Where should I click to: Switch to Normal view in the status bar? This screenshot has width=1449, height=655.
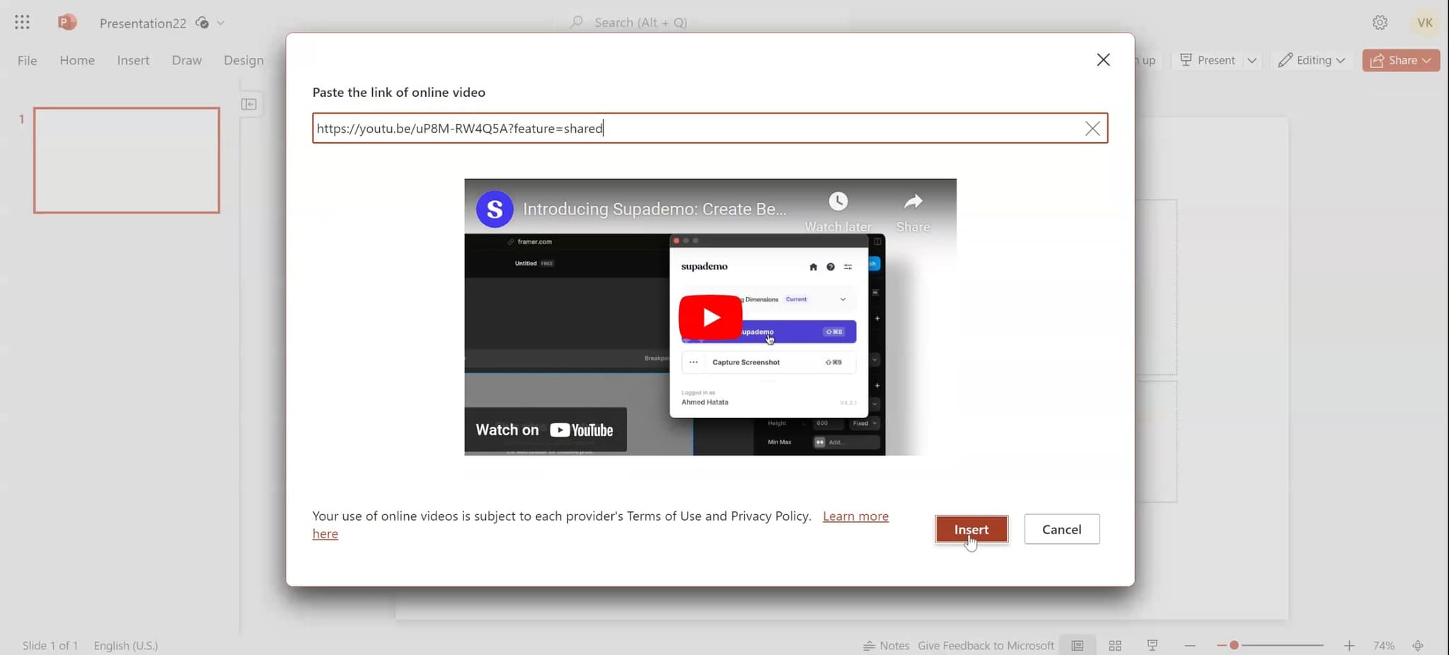click(x=1078, y=644)
